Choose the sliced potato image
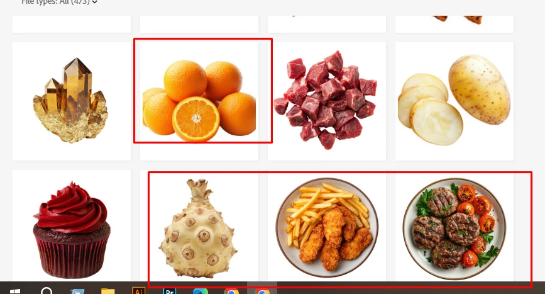This screenshot has height=294, width=545. (454, 101)
